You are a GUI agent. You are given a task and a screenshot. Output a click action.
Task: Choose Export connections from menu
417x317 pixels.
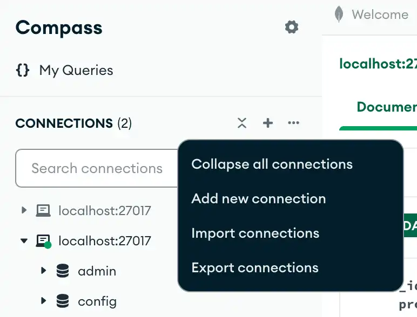pos(255,268)
